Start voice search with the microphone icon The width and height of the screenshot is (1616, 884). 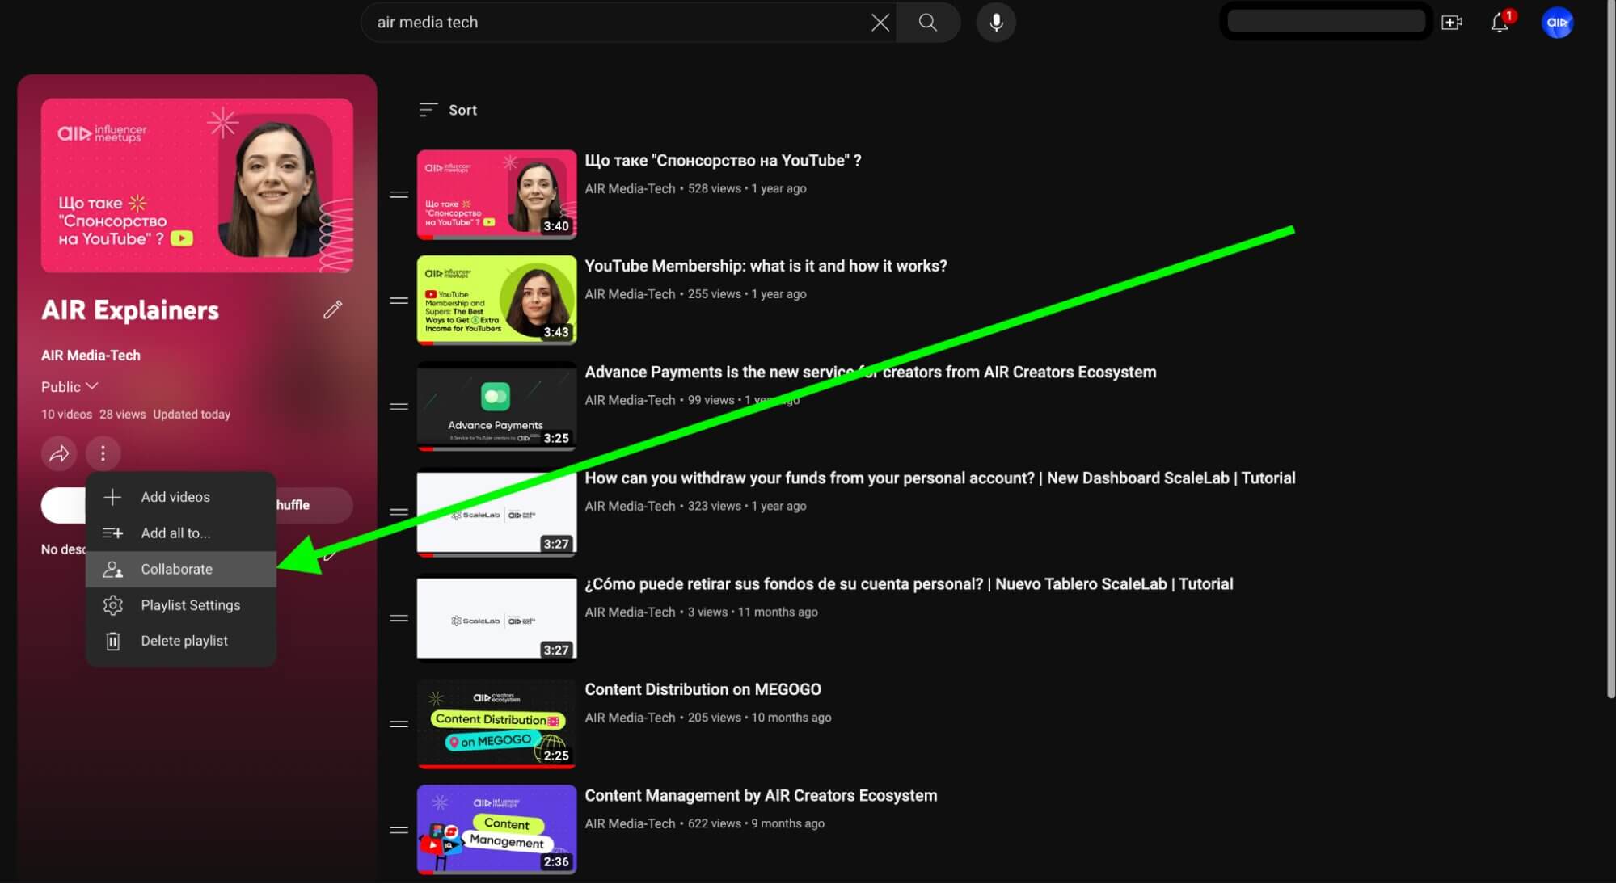pyautogui.click(x=996, y=23)
